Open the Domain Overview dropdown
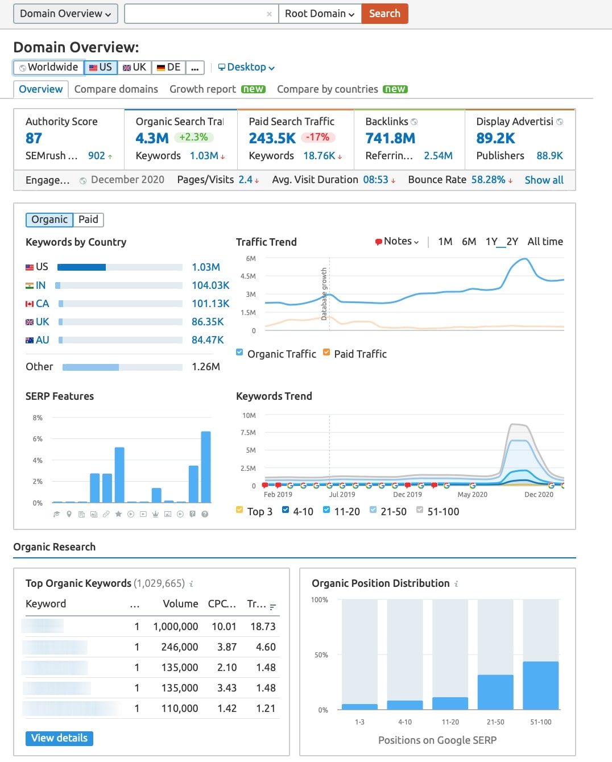This screenshot has width=612, height=762. [65, 14]
